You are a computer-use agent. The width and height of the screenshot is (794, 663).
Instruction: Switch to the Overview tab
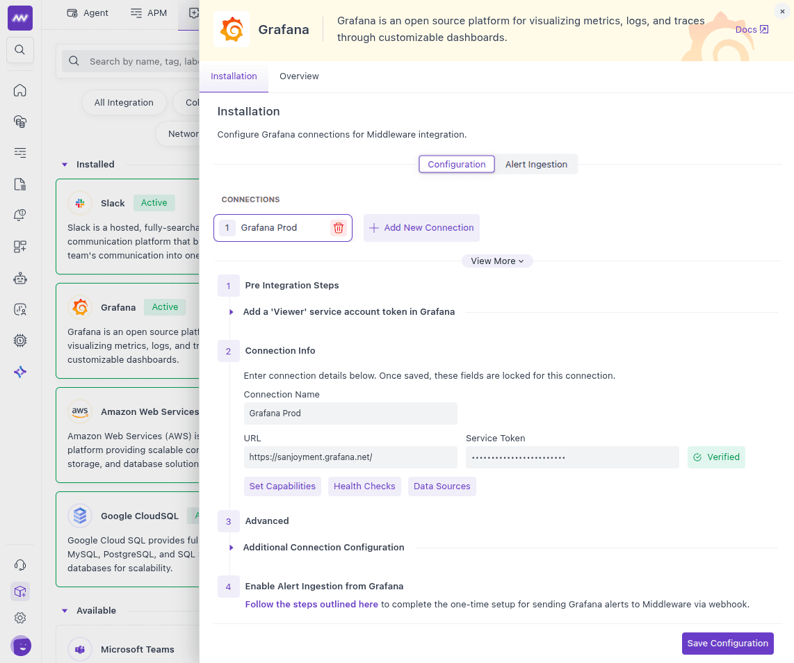[x=299, y=76]
